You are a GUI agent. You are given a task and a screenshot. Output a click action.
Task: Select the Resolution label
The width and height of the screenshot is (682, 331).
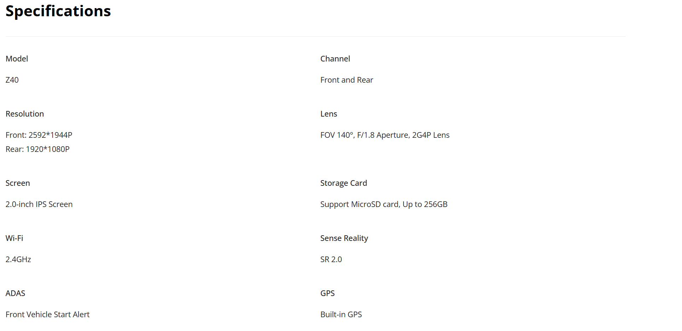[x=25, y=114]
